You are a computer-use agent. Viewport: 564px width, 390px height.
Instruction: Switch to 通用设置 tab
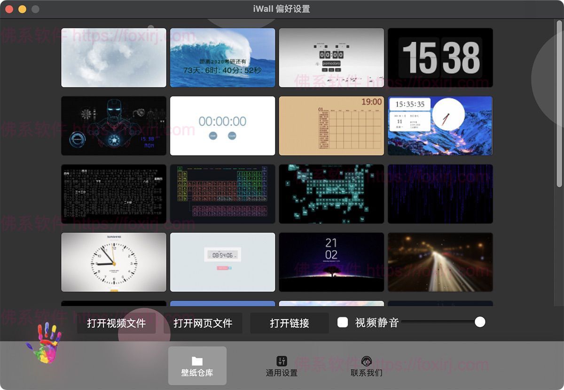[x=282, y=366]
